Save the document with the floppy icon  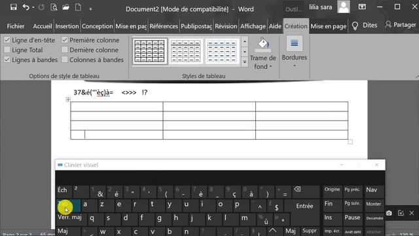pyautogui.click(x=13, y=7)
